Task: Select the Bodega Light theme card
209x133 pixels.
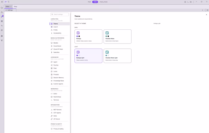Action: click(x=88, y=56)
